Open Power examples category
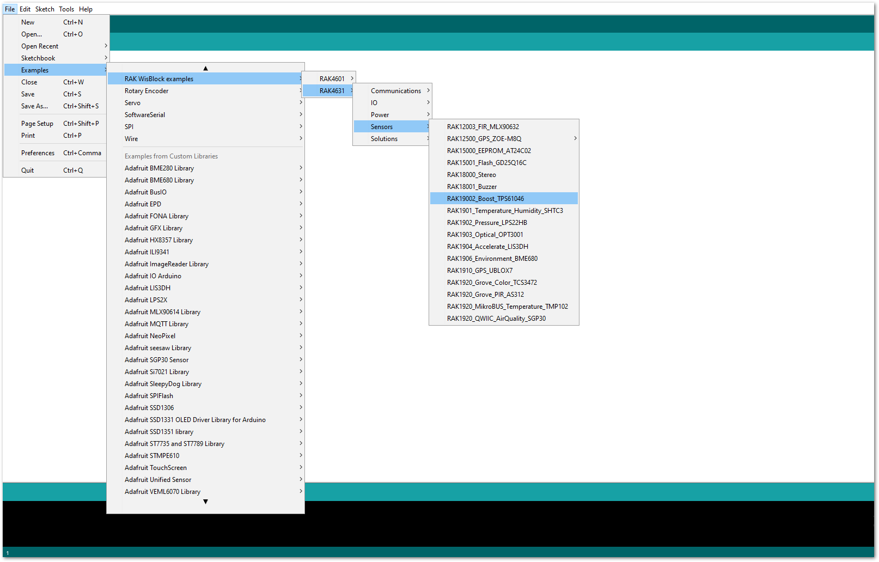Screen dimensions: 879x562 tap(392, 115)
